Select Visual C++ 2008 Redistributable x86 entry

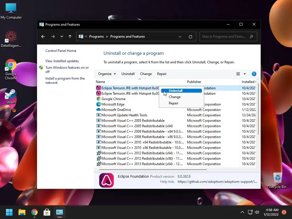coord(142,137)
